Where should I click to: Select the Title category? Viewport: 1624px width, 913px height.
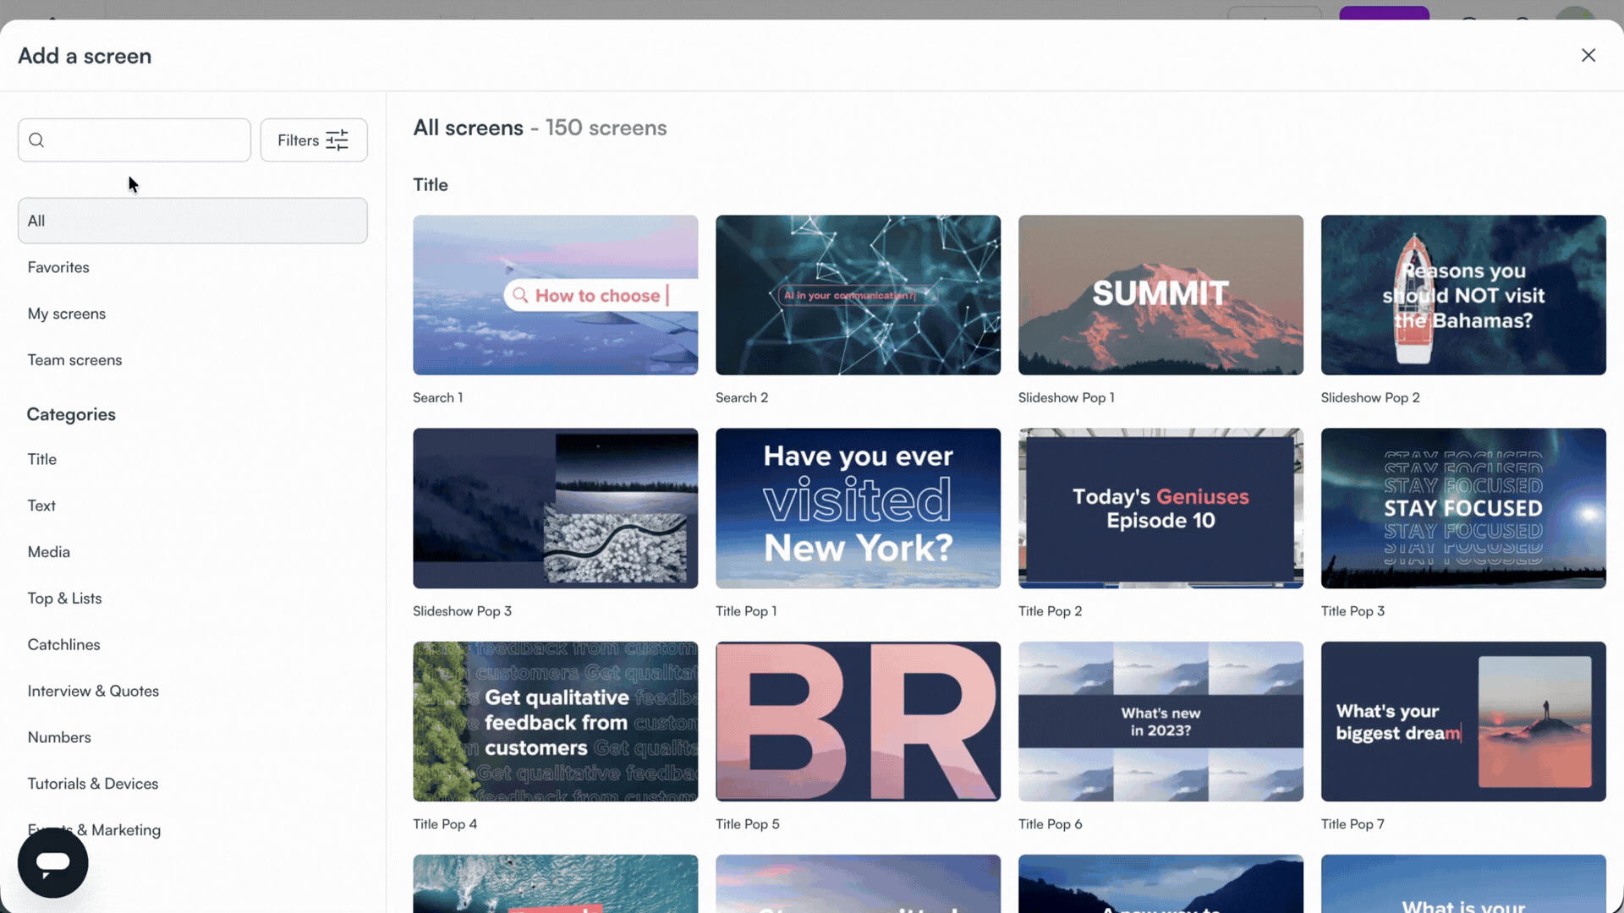(41, 459)
